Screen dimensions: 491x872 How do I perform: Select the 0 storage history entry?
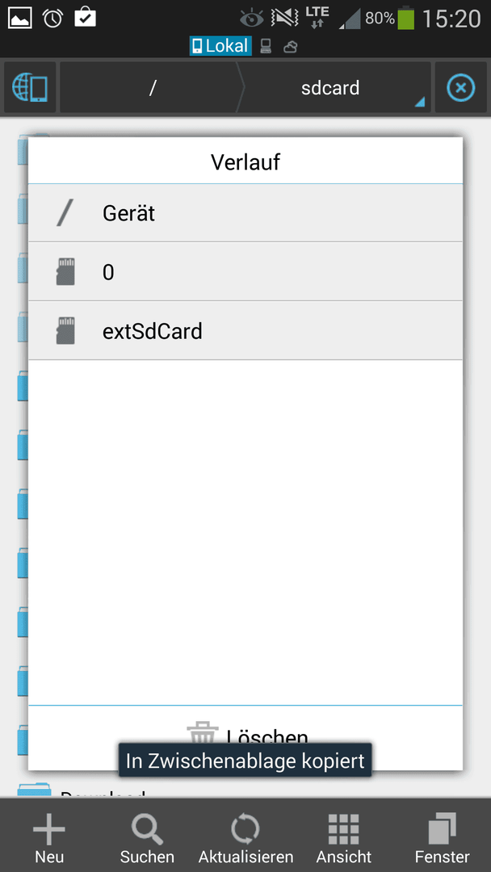[x=245, y=272]
